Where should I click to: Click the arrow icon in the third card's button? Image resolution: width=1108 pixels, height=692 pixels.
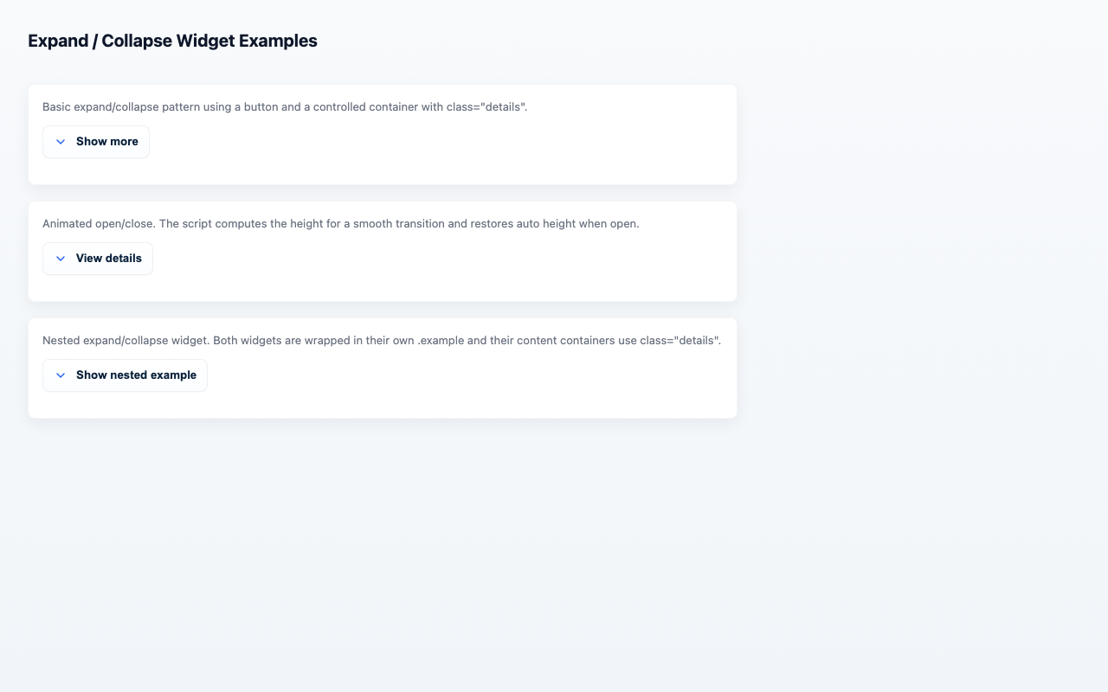click(x=61, y=375)
